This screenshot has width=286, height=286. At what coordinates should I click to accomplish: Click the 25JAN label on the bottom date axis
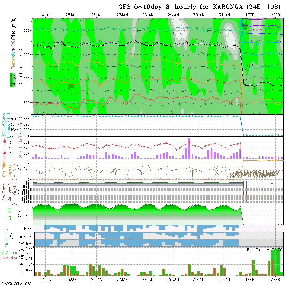(x=71, y=279)
